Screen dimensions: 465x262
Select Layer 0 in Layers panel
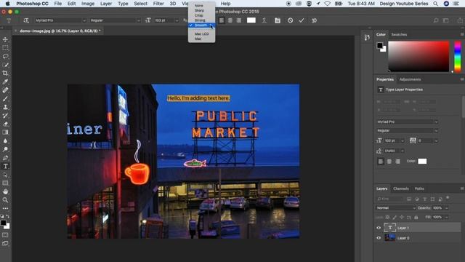[418, 238]
